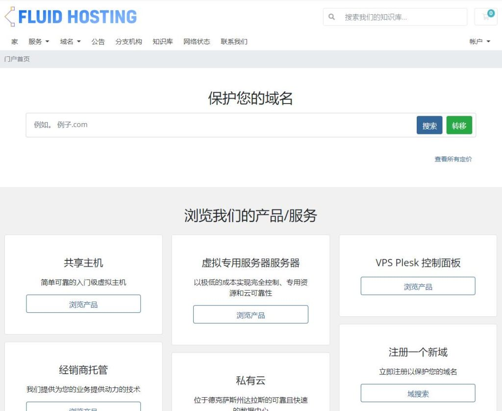Open the 查看所有定价 pricing link
The width and height of the screenshot is (502, 411).
pyautogui.click(x=453, y=159)
